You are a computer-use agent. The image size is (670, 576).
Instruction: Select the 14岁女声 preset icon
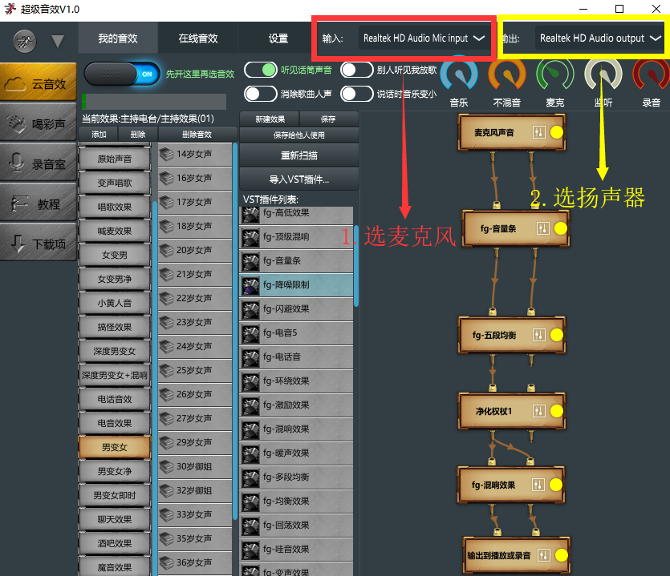coord(166,155)
